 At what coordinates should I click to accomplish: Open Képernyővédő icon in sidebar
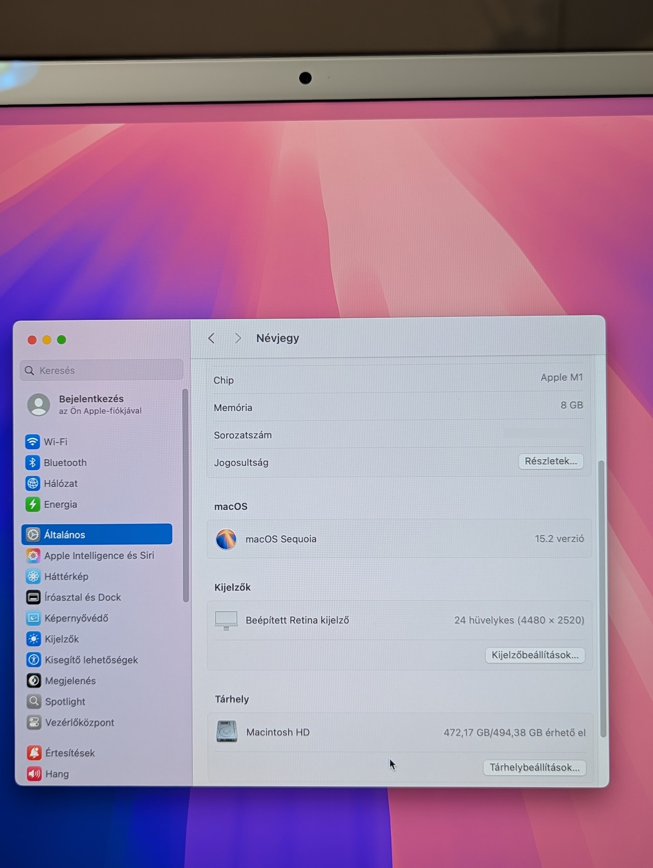pyautogui.click(x=33, y=618)
